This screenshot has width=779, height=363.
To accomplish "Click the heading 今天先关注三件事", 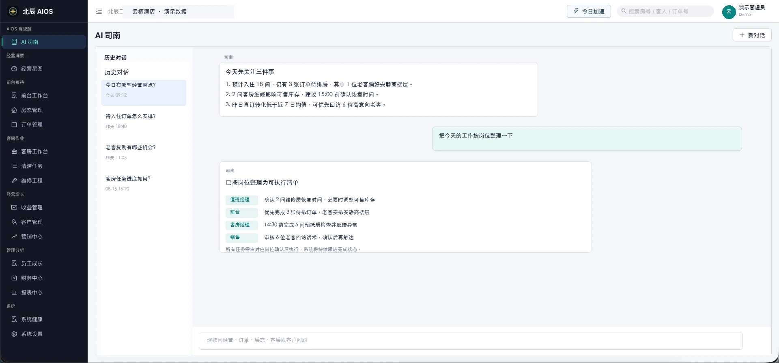I will pyautogui.click(x=250, y=72).
